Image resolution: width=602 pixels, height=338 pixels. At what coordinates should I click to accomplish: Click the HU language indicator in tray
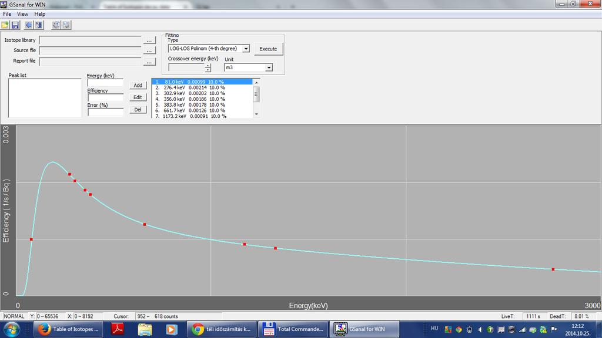pos(434,329)
